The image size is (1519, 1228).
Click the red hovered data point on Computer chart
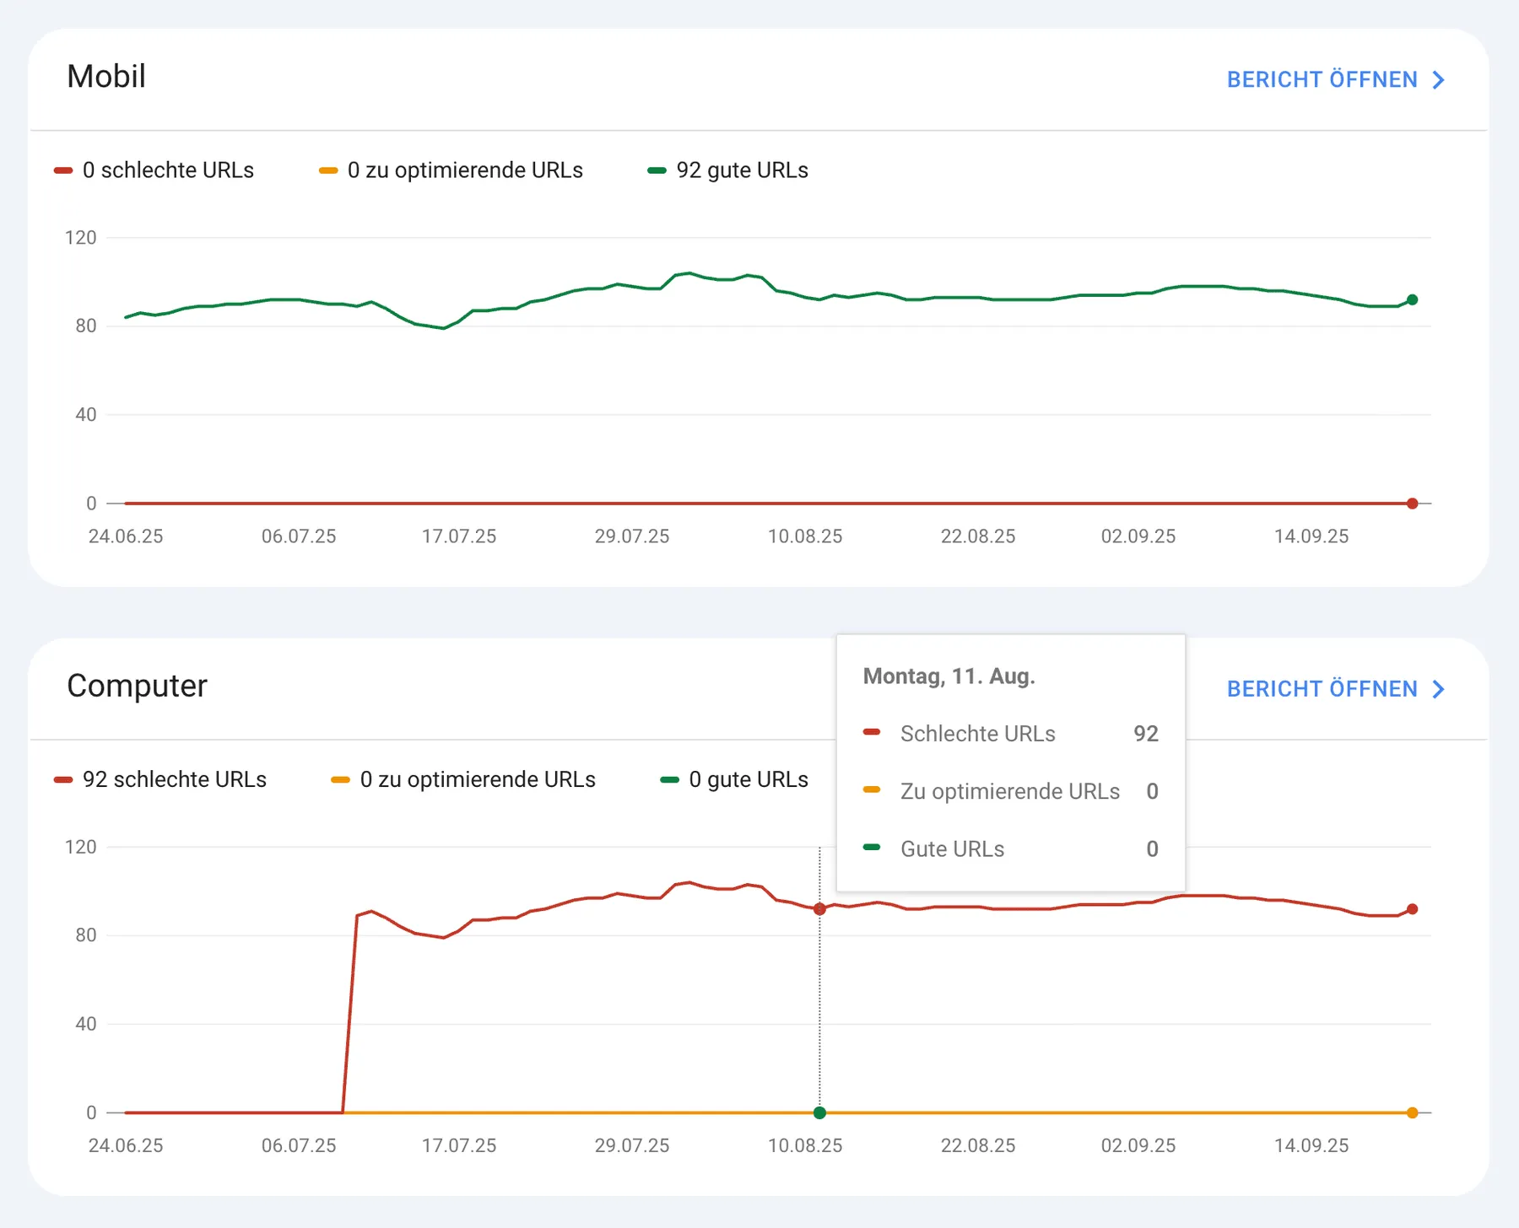(819, 909)
